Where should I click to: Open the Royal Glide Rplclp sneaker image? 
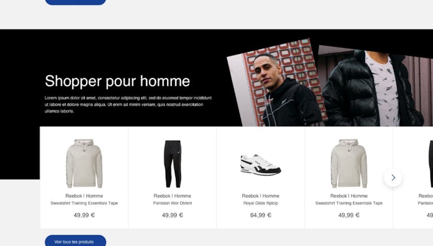coord(260,165)
